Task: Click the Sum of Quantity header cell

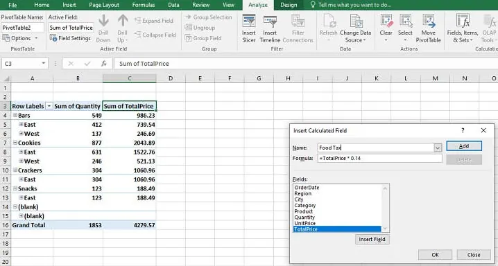Action: click(x=78, y=106)
